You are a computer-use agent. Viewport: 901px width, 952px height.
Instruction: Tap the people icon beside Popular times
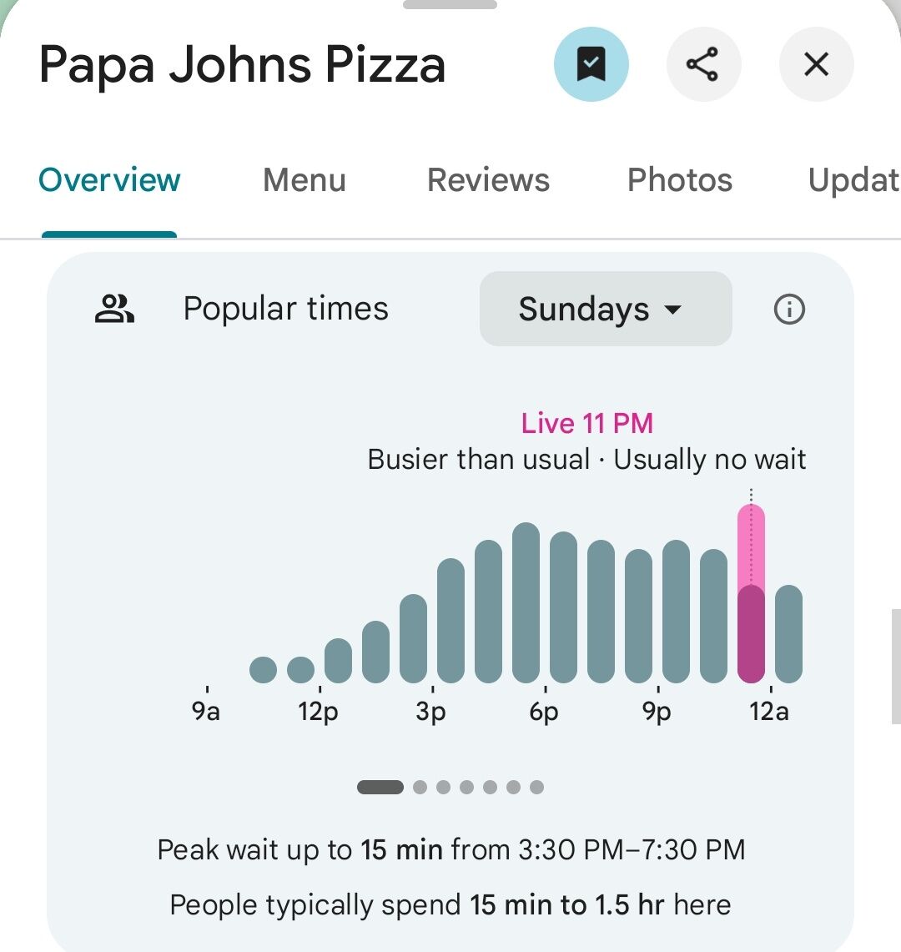coord(114,310)
